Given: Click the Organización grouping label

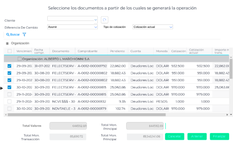Looking at the screenshot, I should coord(20,43).
